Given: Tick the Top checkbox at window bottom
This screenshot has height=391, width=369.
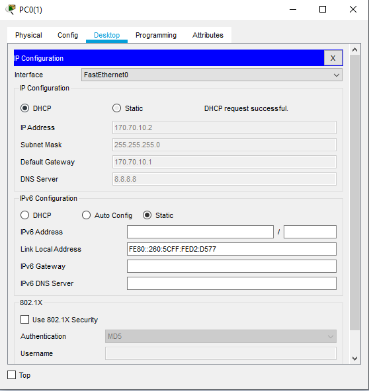Looking at the screenshot, I should point(11,374).
